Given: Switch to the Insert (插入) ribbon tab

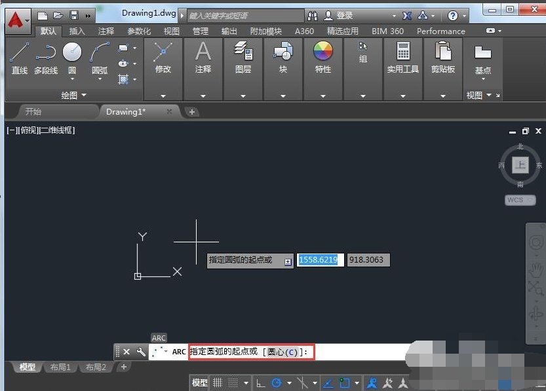Looking at the screenshot, I should [x=77, y=31].
